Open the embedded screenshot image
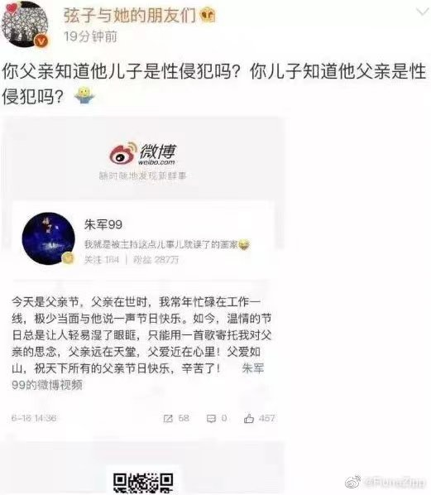431x495 pixels. tap(143, 305)
